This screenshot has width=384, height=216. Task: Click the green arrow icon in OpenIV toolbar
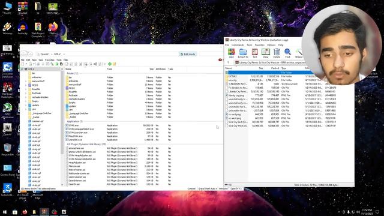tap(57, 64)
